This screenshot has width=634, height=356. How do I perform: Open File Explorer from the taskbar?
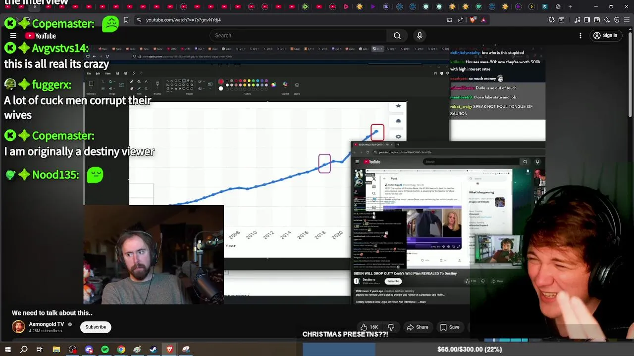click(56, 349)
